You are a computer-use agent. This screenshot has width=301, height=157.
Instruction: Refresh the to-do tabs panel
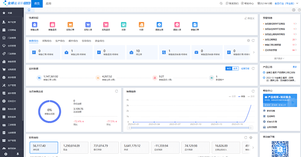(253, 41)
